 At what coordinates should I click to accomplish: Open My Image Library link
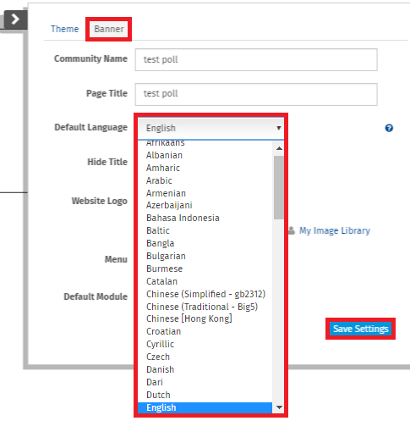pyautogui.click(x=335, y=230)
